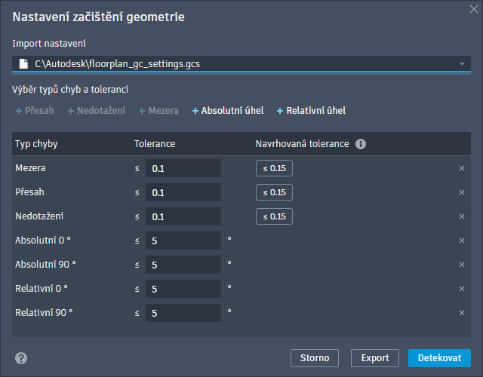Image resolution: width=483 pixels, height=377 pixels.
Task: Apply suggested 0.15 tolerance for Přesah
Action: point(274,192)
